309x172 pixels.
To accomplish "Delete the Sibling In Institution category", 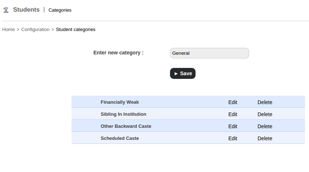I will pos(265,114).
